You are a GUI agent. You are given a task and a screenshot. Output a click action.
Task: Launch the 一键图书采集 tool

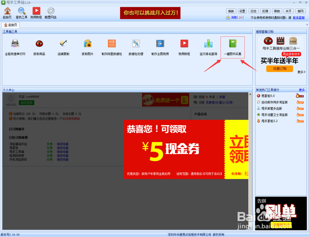click(x=233, y=48)
